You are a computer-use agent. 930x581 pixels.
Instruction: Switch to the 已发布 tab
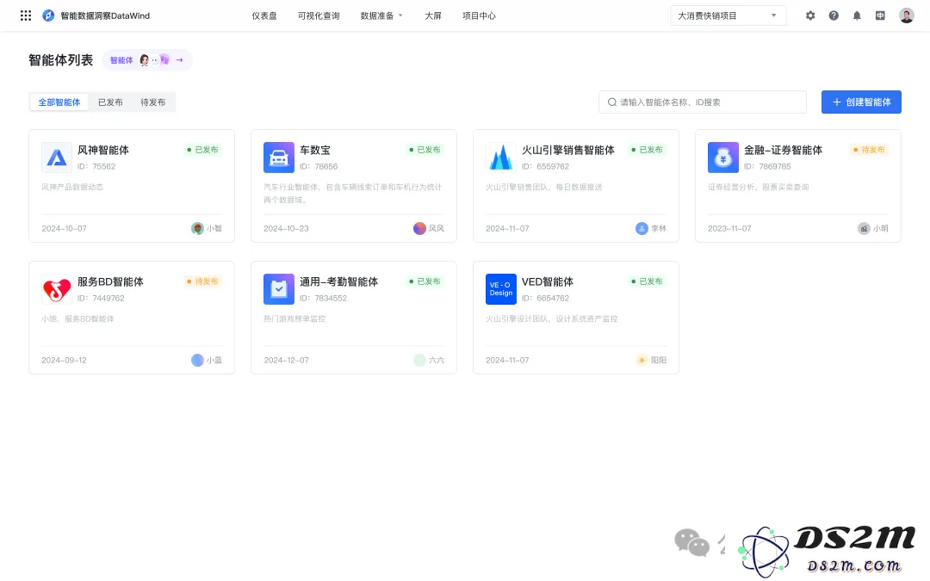pyautogui.click(x=110, y=102)
